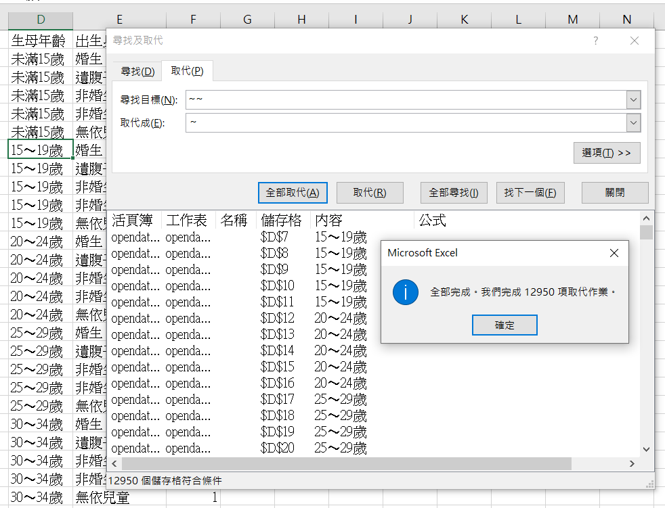
Task: Close the Microsoft Excel message box
Action: tap(614, 253)
